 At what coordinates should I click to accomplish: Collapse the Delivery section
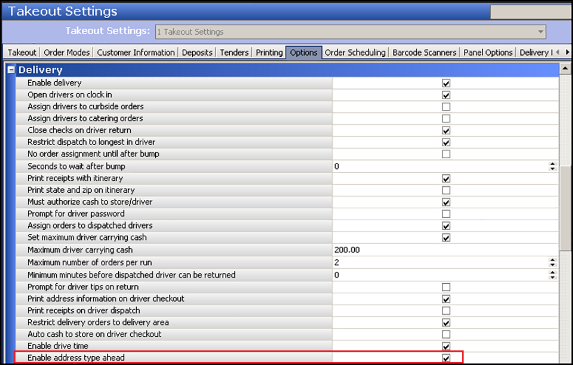coord(11,69)
